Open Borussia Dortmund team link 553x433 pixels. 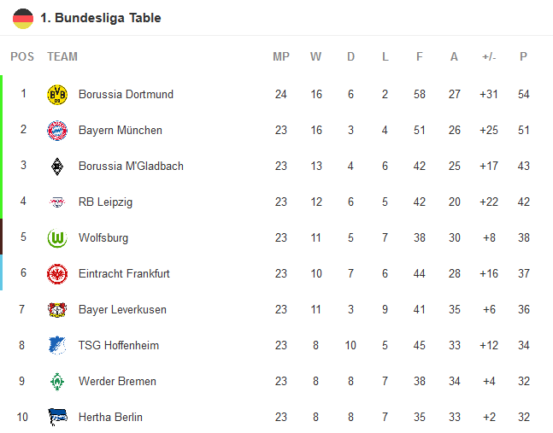126,95
